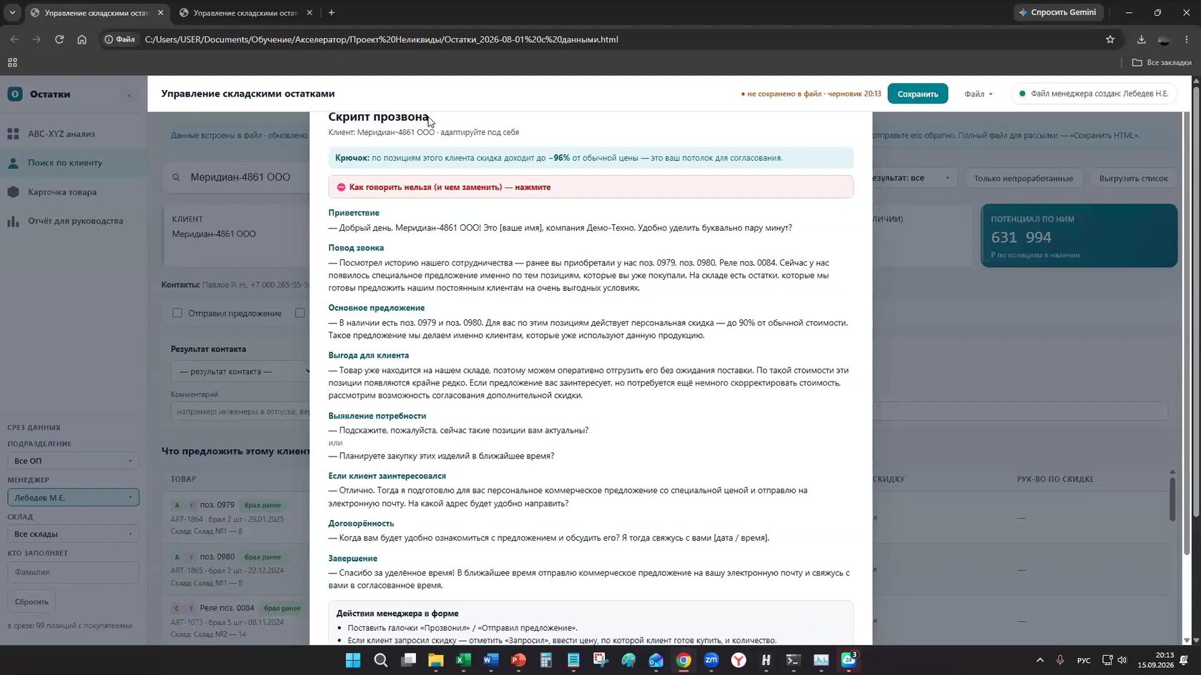1201x675 pixels.
Task: Open Отчёт для руководства in the sidebar
Action: pyautogui.click(x=75, y=221)
